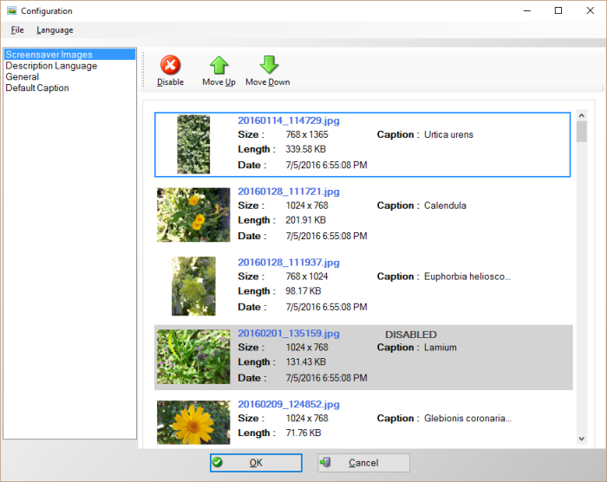This screenshot has height=482, width=607.
Task: Click the image list scrollbar up arrow
Action: click(x=581, y=114)
